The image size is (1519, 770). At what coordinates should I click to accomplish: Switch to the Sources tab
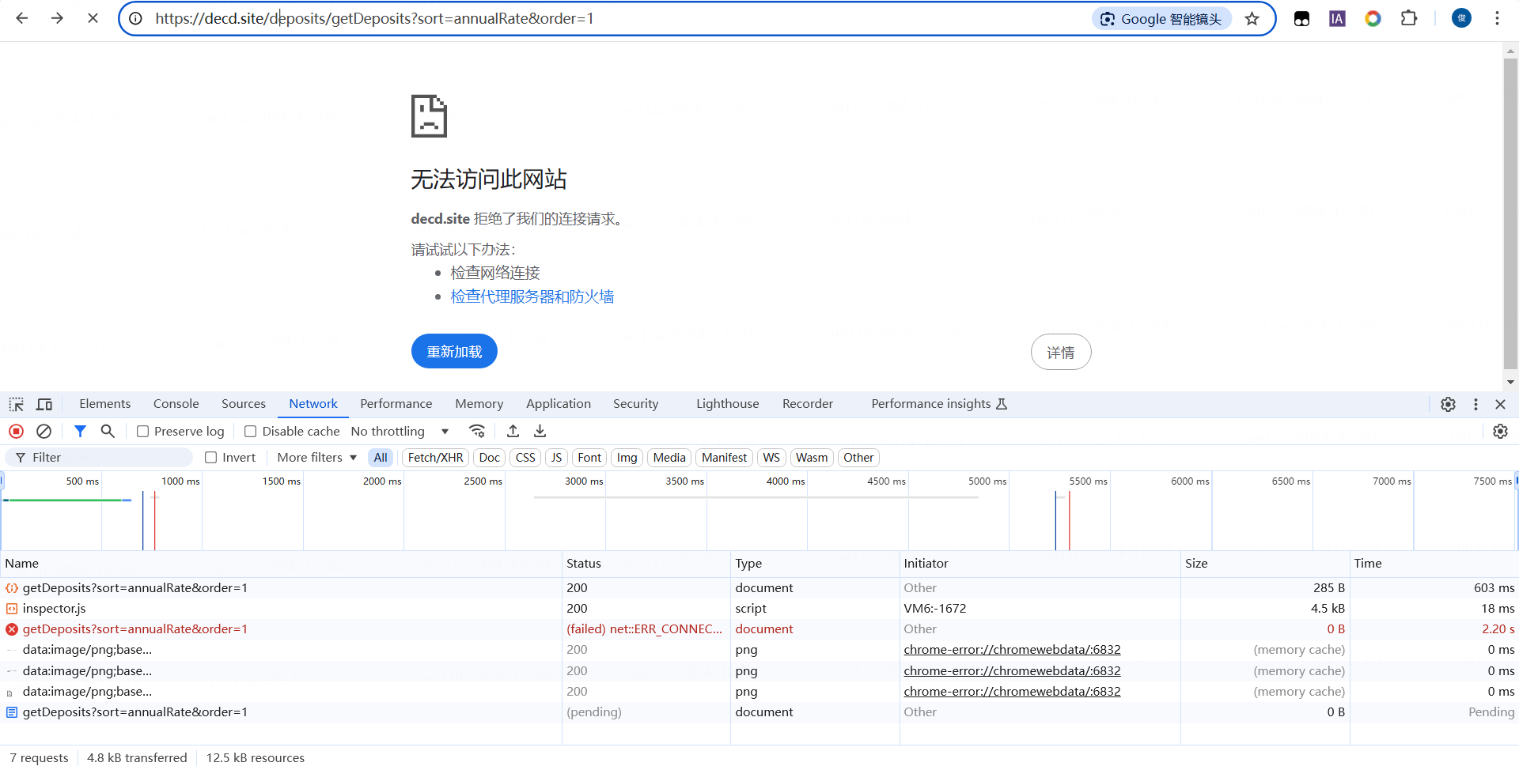click(x=244, y=404)
